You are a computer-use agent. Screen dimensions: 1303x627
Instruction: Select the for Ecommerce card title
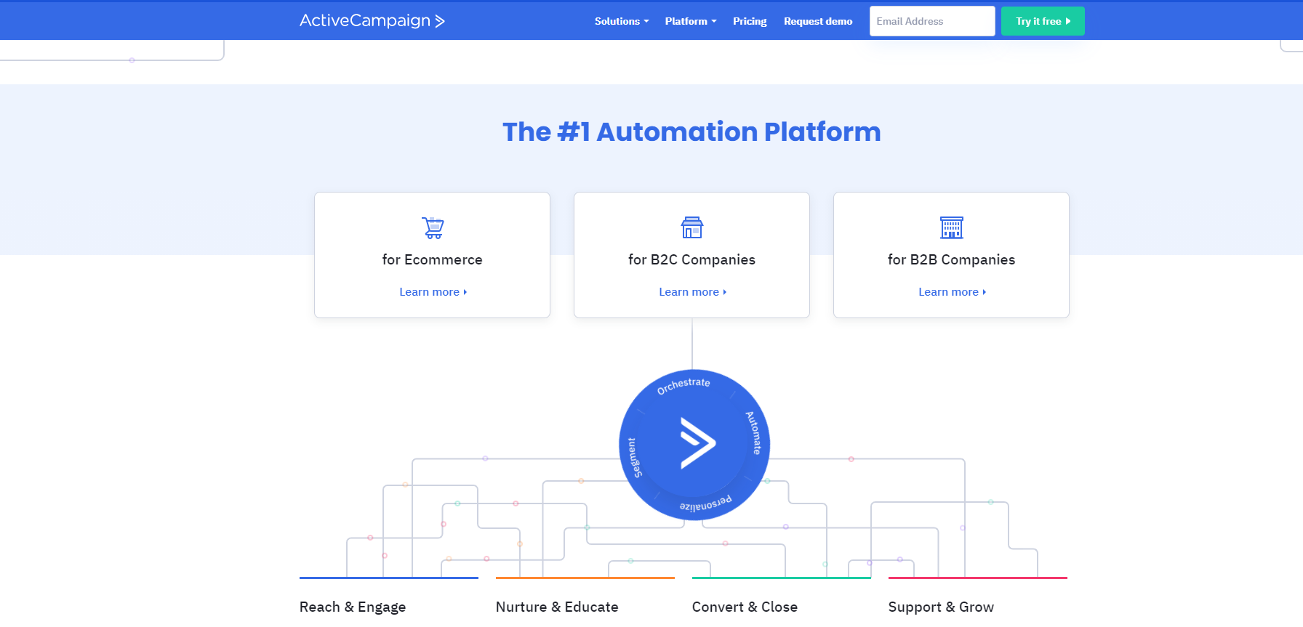pyautogui.click(x=433, y=259)
